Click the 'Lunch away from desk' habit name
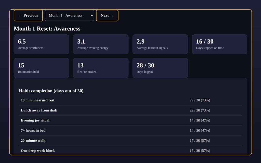261x163 pixels. tap(39, 110)
